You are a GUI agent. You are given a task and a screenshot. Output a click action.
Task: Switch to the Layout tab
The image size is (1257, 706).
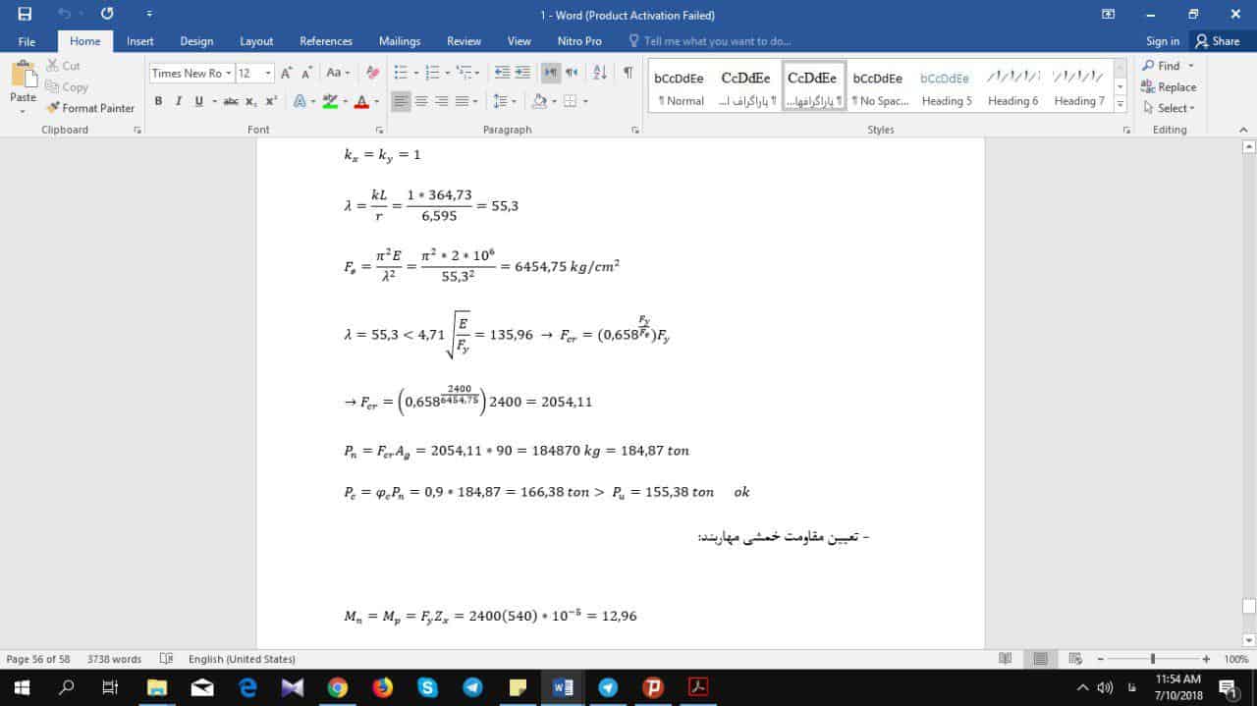tap(256, 41)
